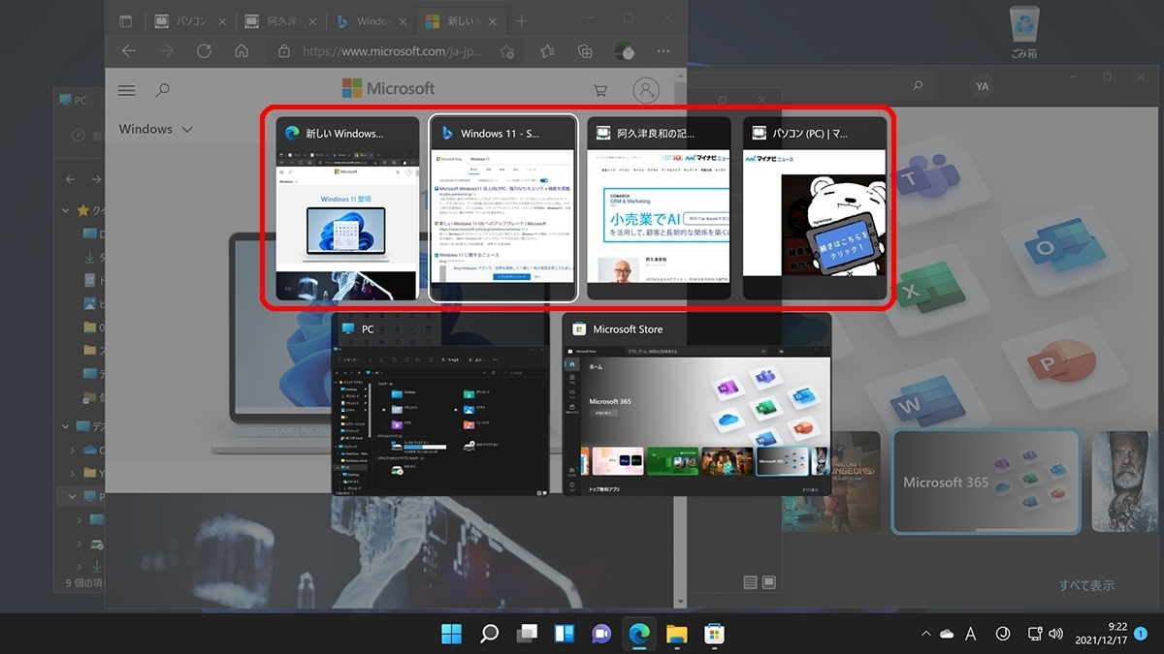Open Microsoft site hamburger menu
This screenshot has height=654, width=1164.
pyautogui.click(x=126, y=90)
